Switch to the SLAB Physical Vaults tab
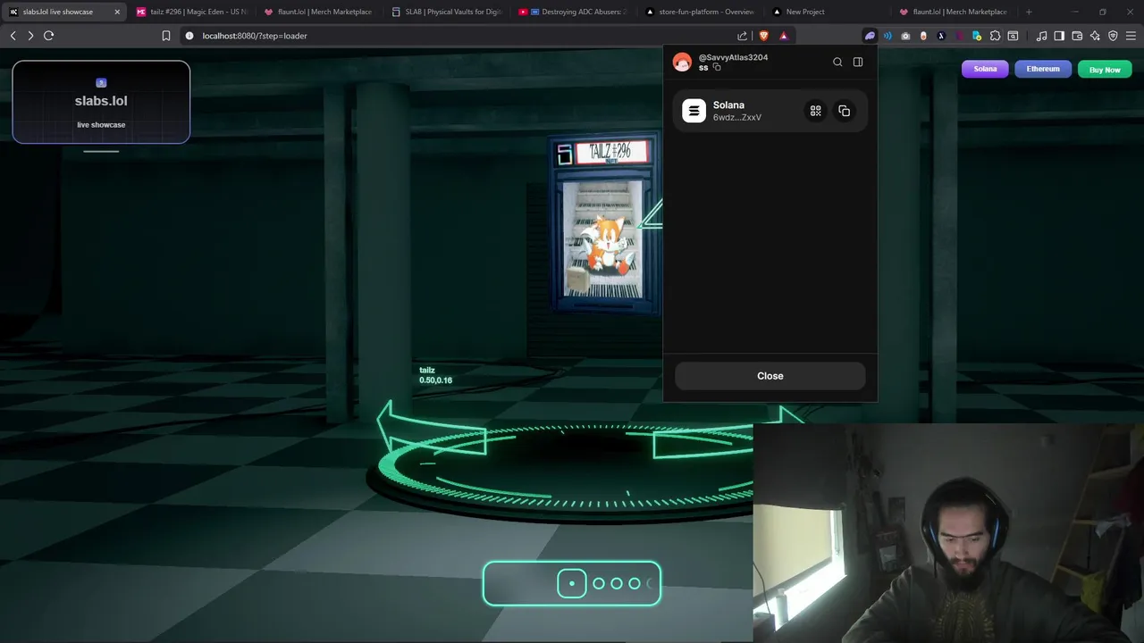Image resolution: width=1144 pixels, height=643 pixels. click(x=447, y=12)
